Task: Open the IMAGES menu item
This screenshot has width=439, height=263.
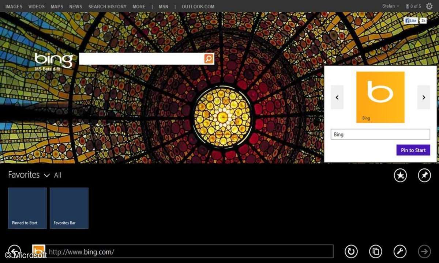Action: tap(14, 7)
